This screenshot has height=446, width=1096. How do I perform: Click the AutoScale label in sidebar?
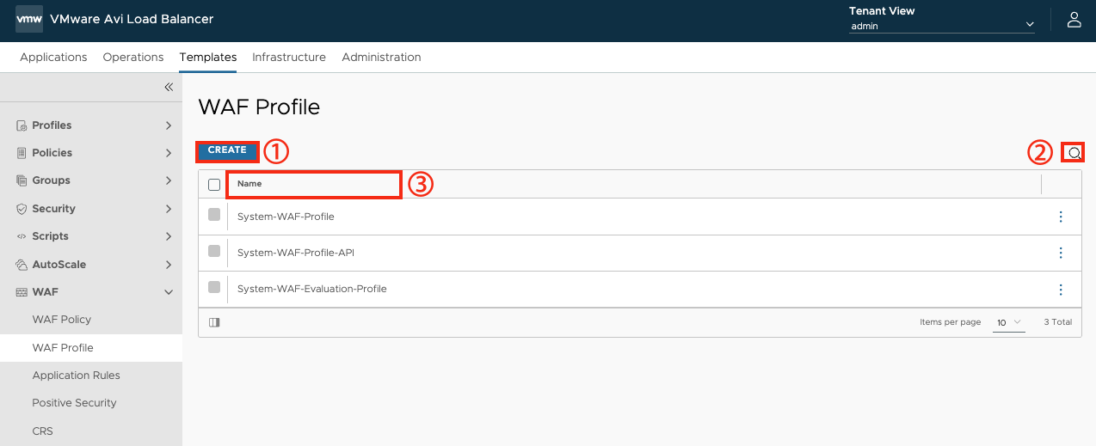pyautogui.click(x=59, y=265)
